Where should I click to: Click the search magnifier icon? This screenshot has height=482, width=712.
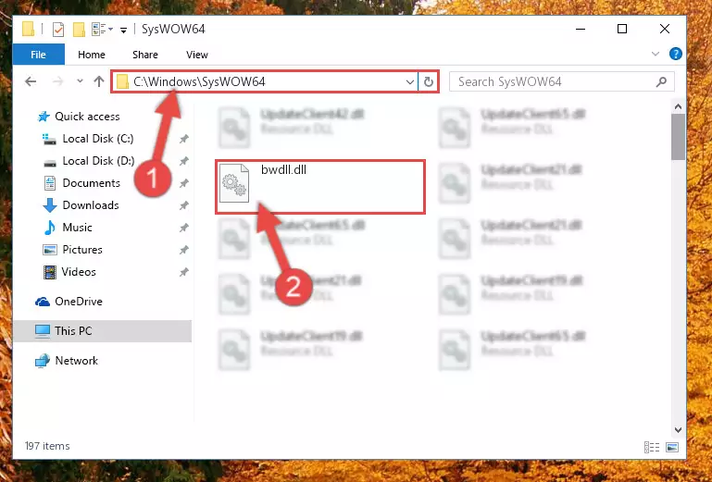(x=662, y=81)
